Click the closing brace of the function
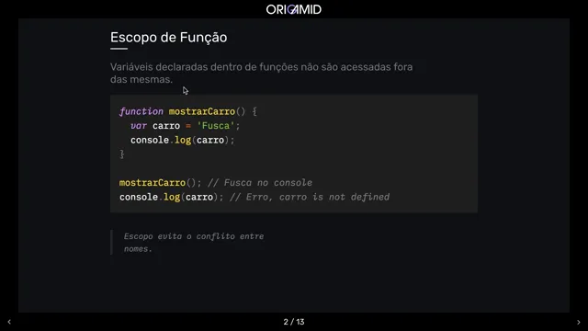The height and width of the screenshot is (331, 588). (x=122, y=154)
